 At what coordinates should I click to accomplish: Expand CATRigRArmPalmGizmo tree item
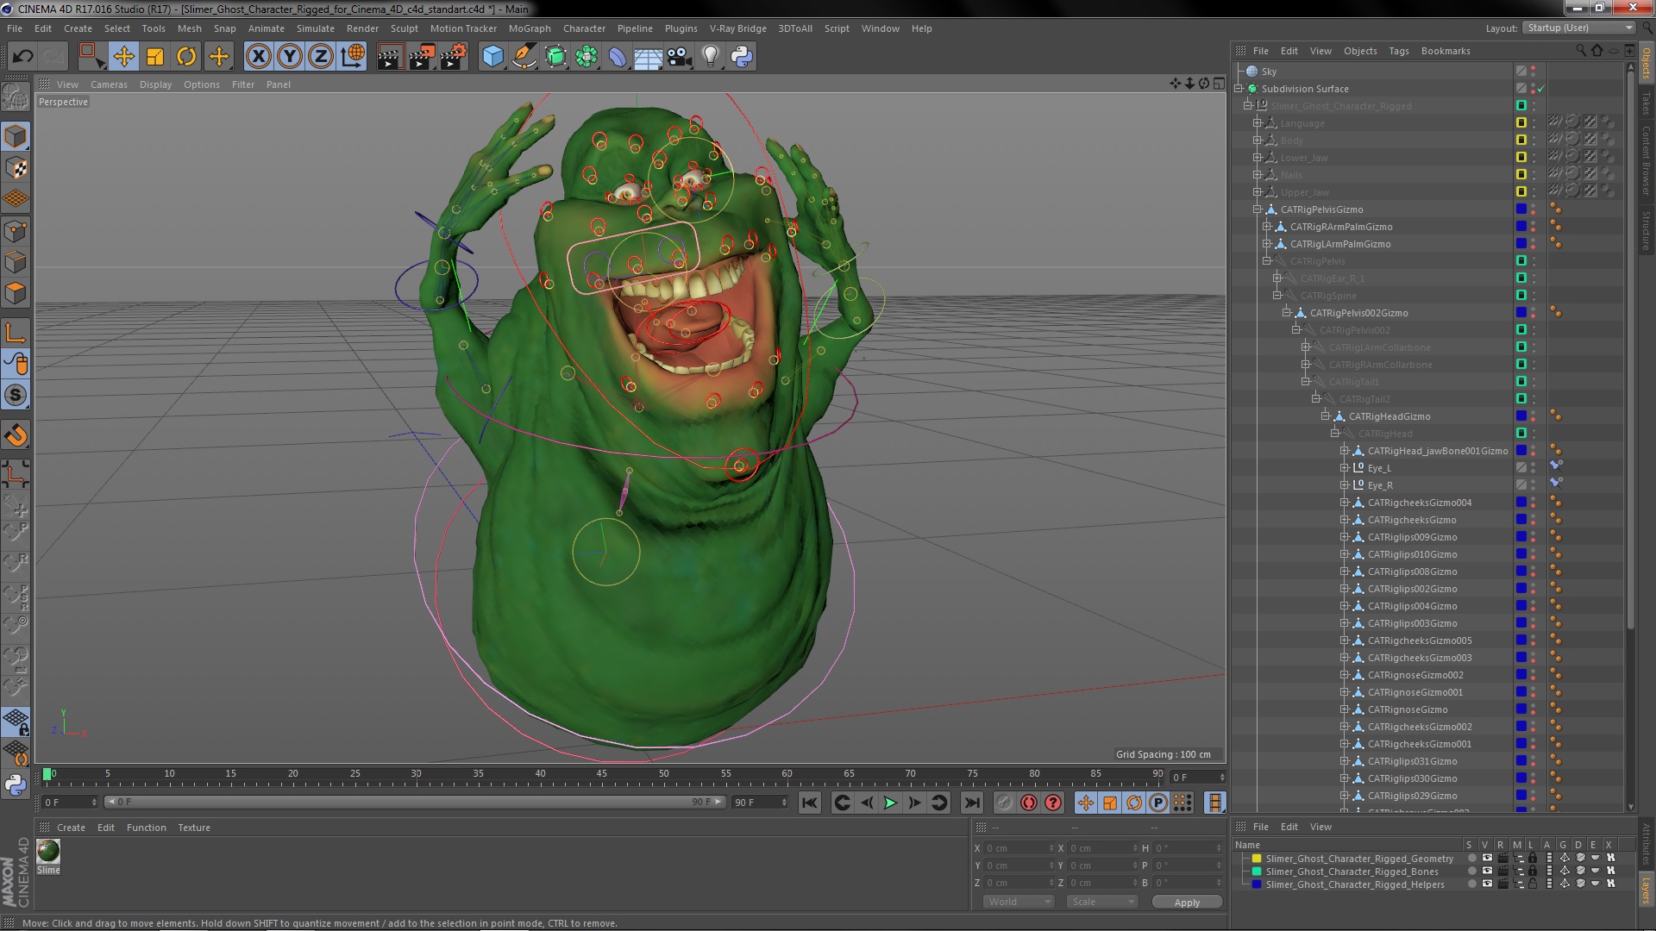tap(1267, 227)
